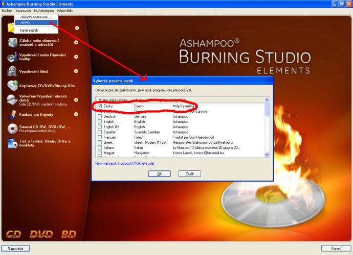Click translator Traduit par Guy Raedersdorf
Screen dimensions: 353x255
(193, 137)
